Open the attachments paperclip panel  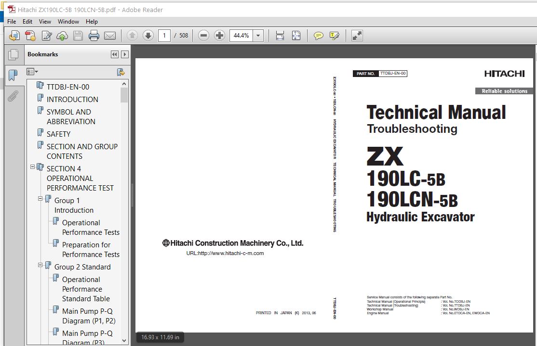pos(13,96)
